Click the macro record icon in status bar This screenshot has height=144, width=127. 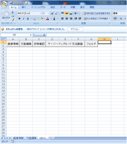click(12, 142)
